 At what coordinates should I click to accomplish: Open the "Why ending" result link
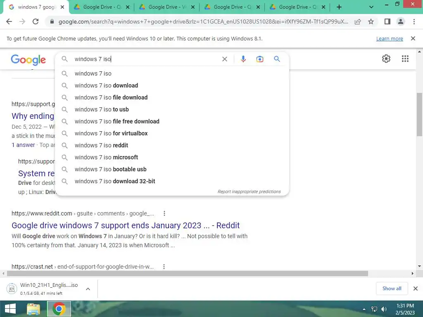pyautogui.click(x=33, y=116)
